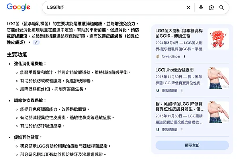Open the source link chip after the summary
The image size is (239, 159).
click(x=36, y=42)
